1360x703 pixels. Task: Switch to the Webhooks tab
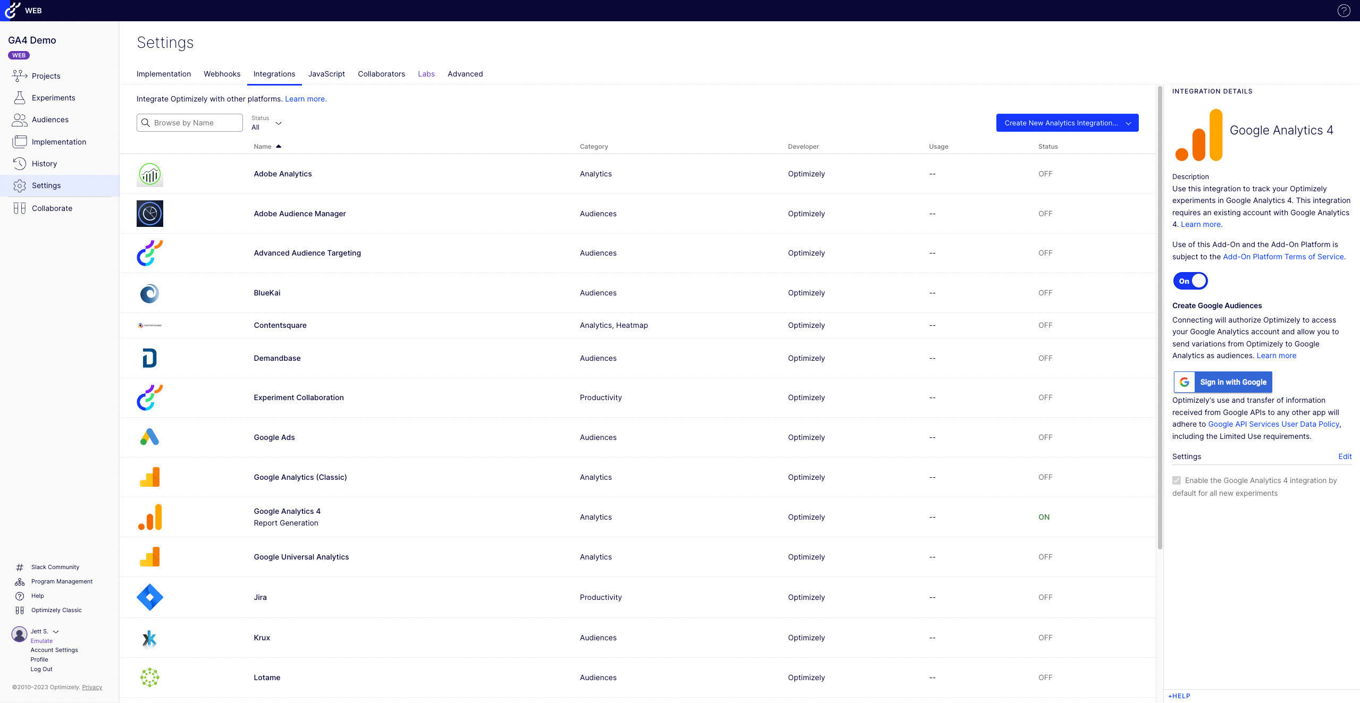click(222, 74)
